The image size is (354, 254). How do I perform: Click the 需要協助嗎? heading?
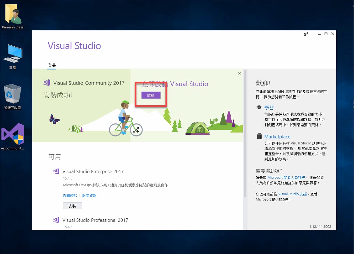269,171
